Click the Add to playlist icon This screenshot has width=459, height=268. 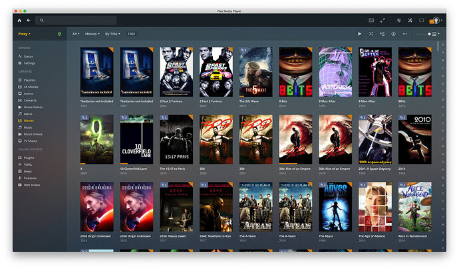point(382,34)
